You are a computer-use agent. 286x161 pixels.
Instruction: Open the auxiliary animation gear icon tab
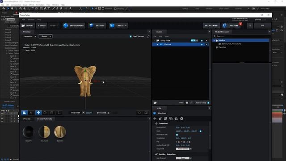[x=160, y=119]
